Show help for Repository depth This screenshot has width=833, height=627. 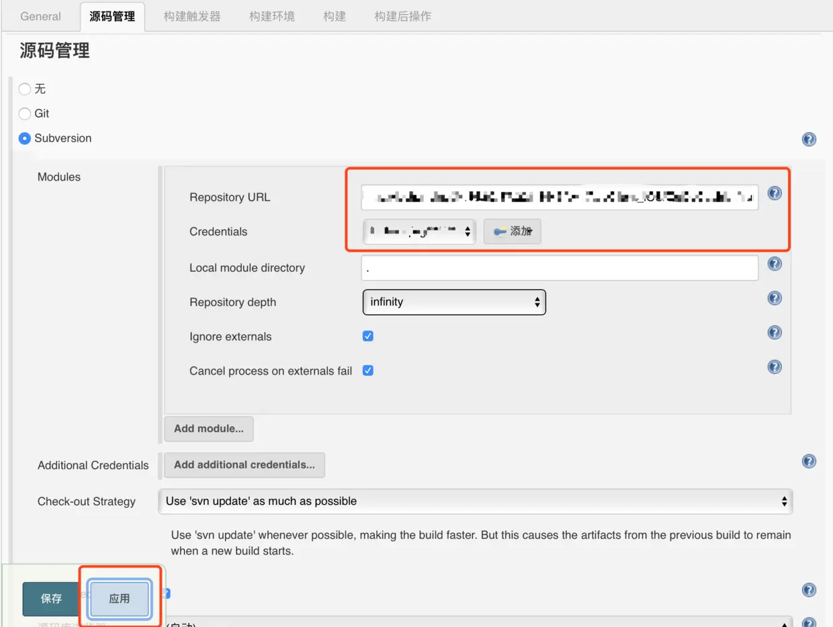click(x=775, y=298)
